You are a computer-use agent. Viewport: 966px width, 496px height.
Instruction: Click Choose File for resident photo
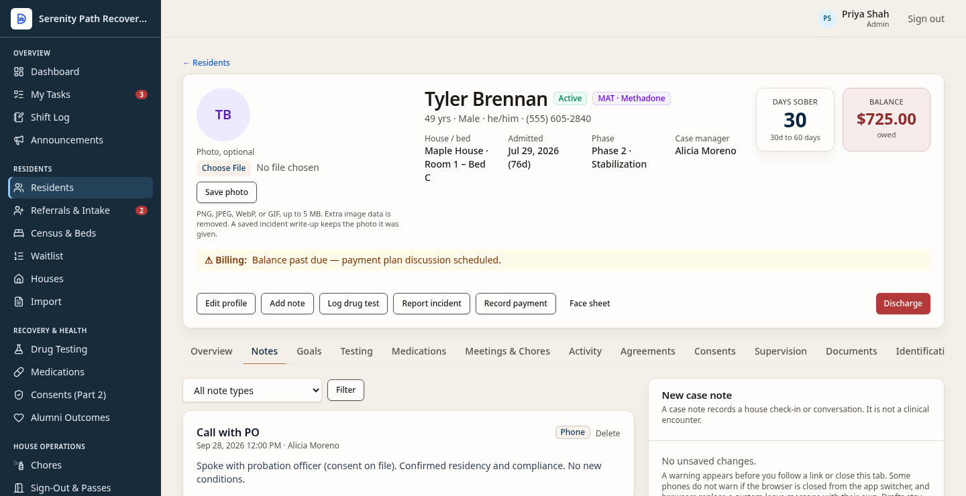(224, 168)
